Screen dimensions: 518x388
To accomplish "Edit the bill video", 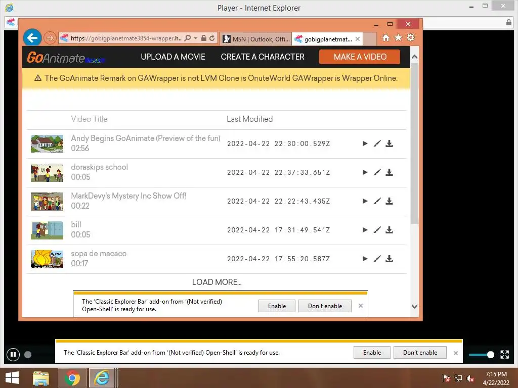I will click(377, 230).
